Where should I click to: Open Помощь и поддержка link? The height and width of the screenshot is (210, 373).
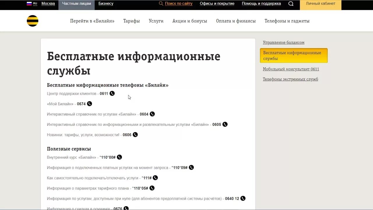point(261,3)
